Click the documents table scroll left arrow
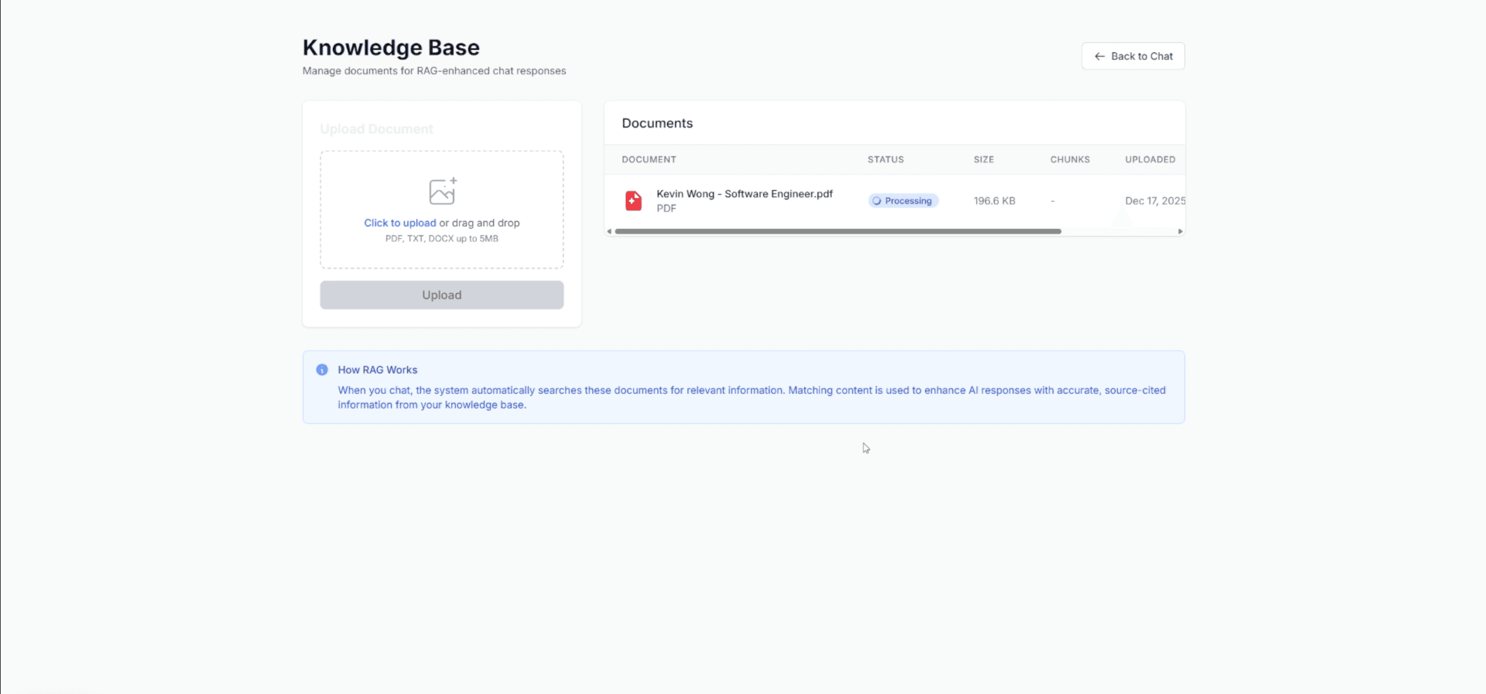This screenshot has width=1486, height=694. pyautogui.click(x=609, y=231)
